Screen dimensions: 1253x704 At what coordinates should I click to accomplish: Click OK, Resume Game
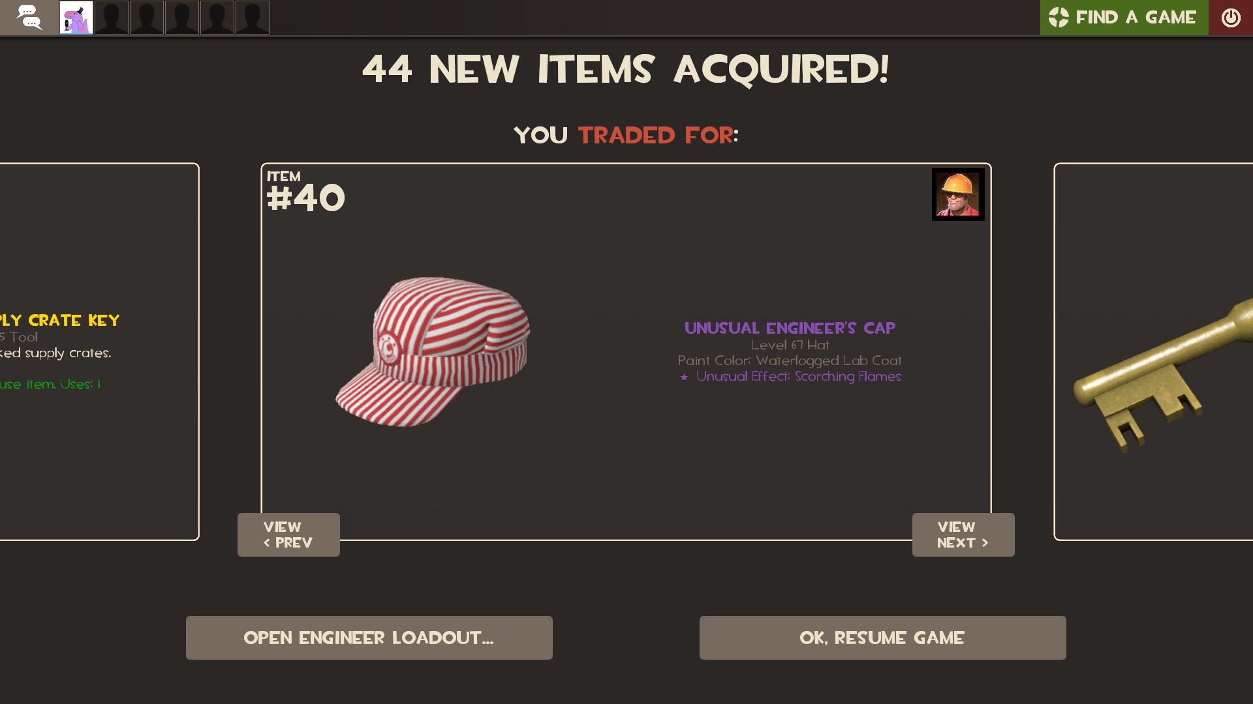coord(883,638)
